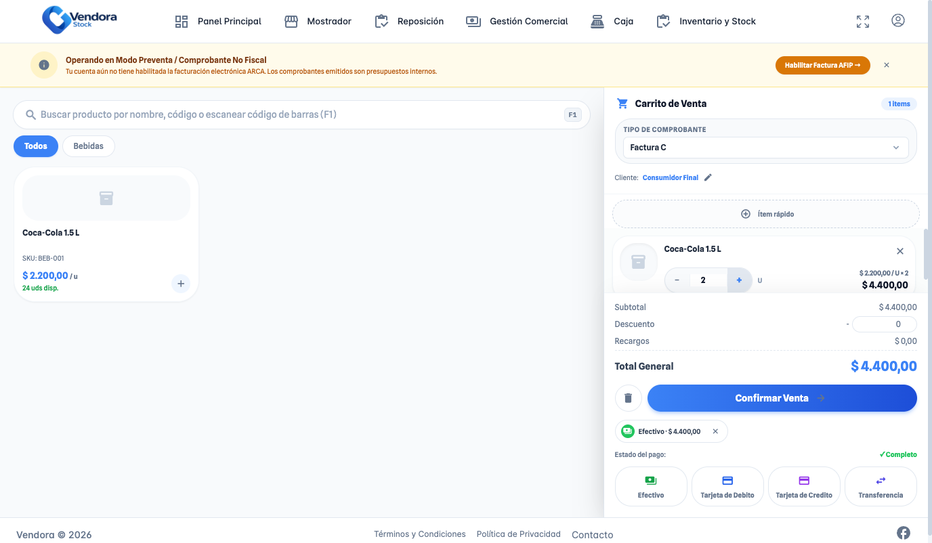Open the Mostrador section
Viewport: 932px width, 543px height.
tap(318, 22)
